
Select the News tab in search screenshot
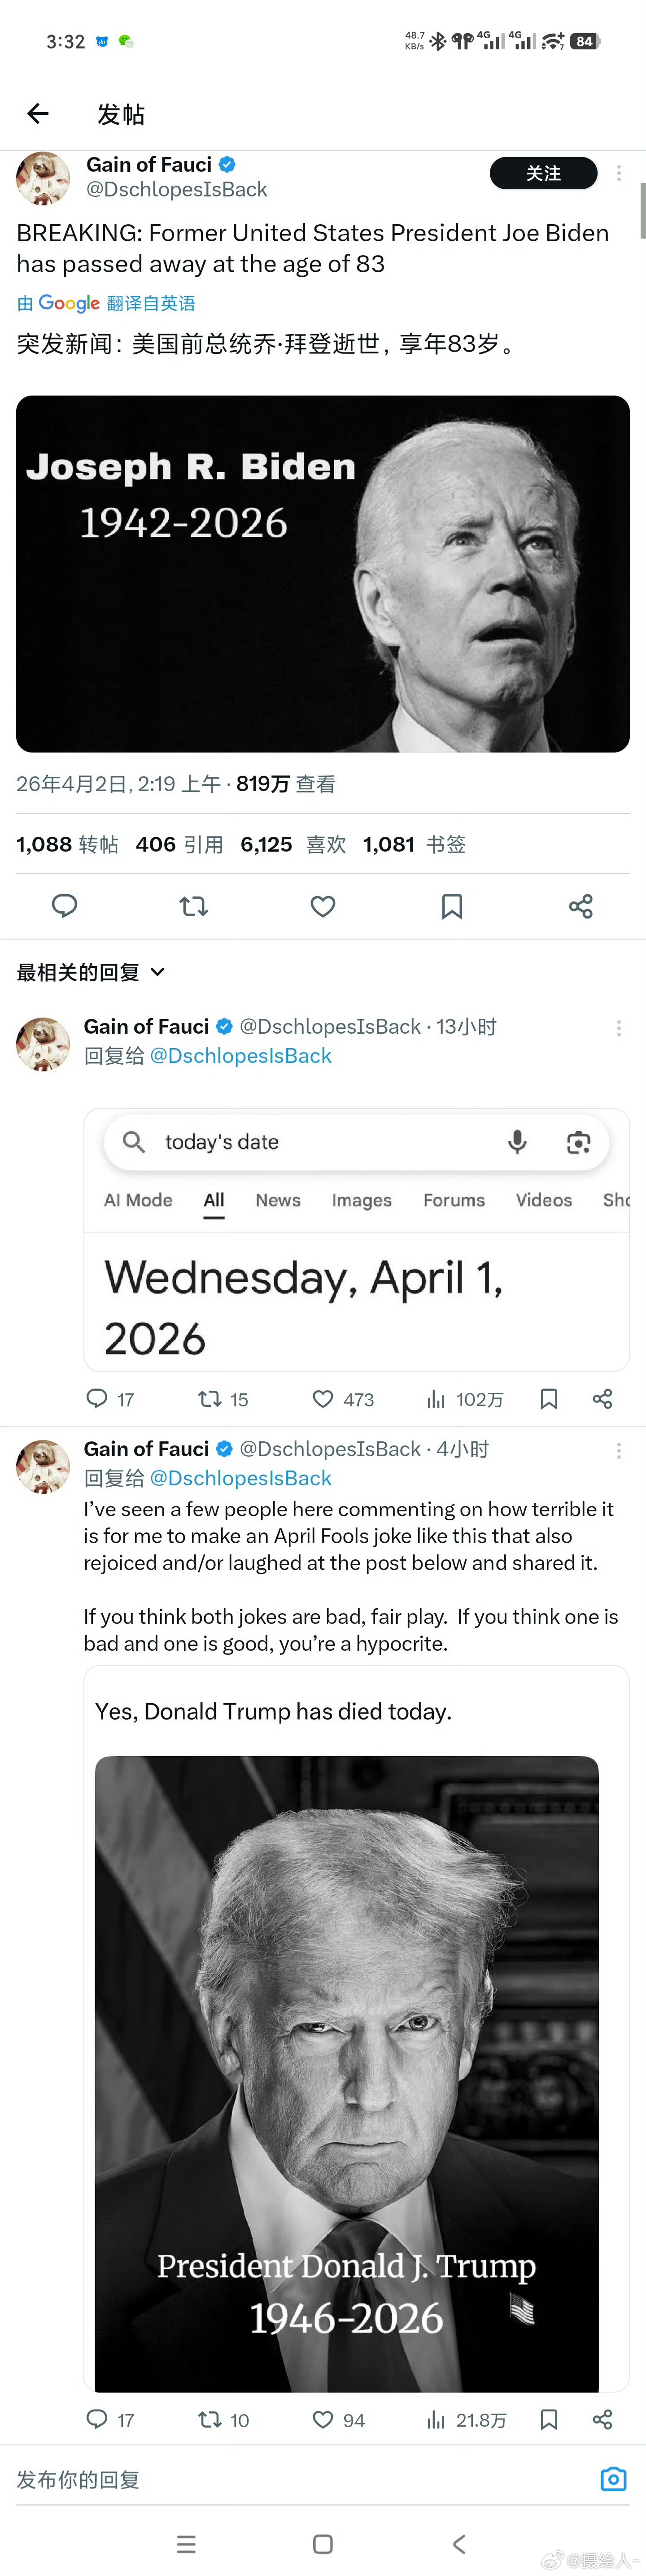point(278,1200)
